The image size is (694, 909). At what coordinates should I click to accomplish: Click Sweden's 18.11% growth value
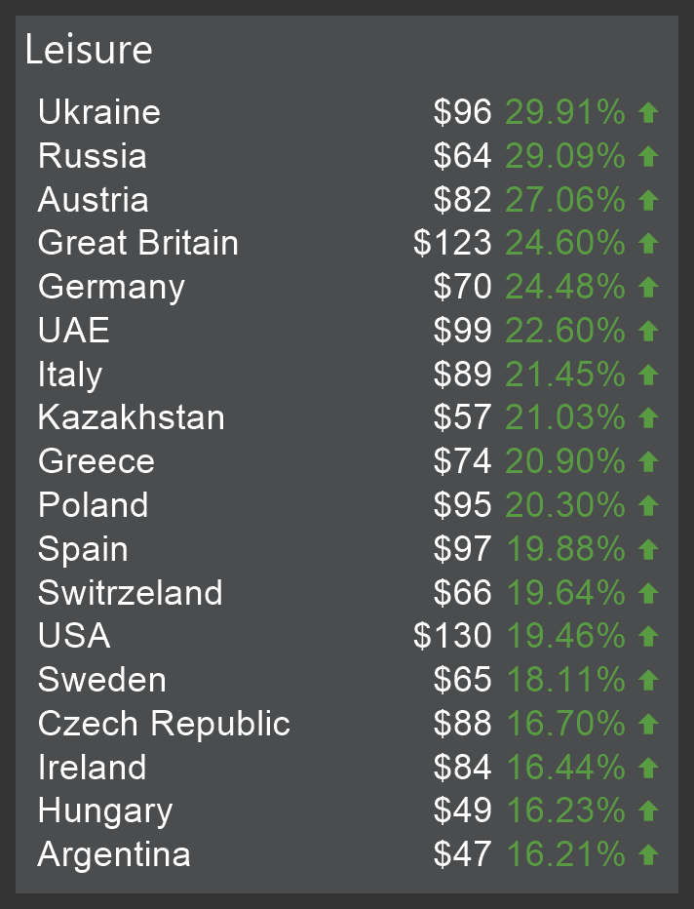[565, 680]
